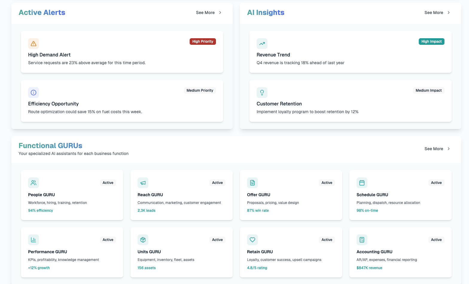This screenshot has height=284, width=469.
Task: Click the People GURU users icon
Action: pyautogui.click(x=33, y=183)
